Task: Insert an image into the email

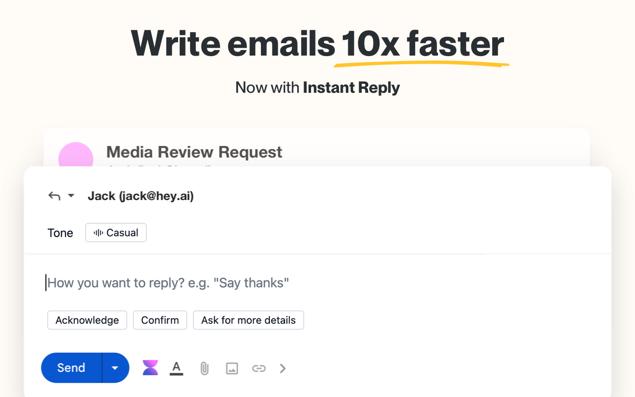Action: [x=232, y=368]
